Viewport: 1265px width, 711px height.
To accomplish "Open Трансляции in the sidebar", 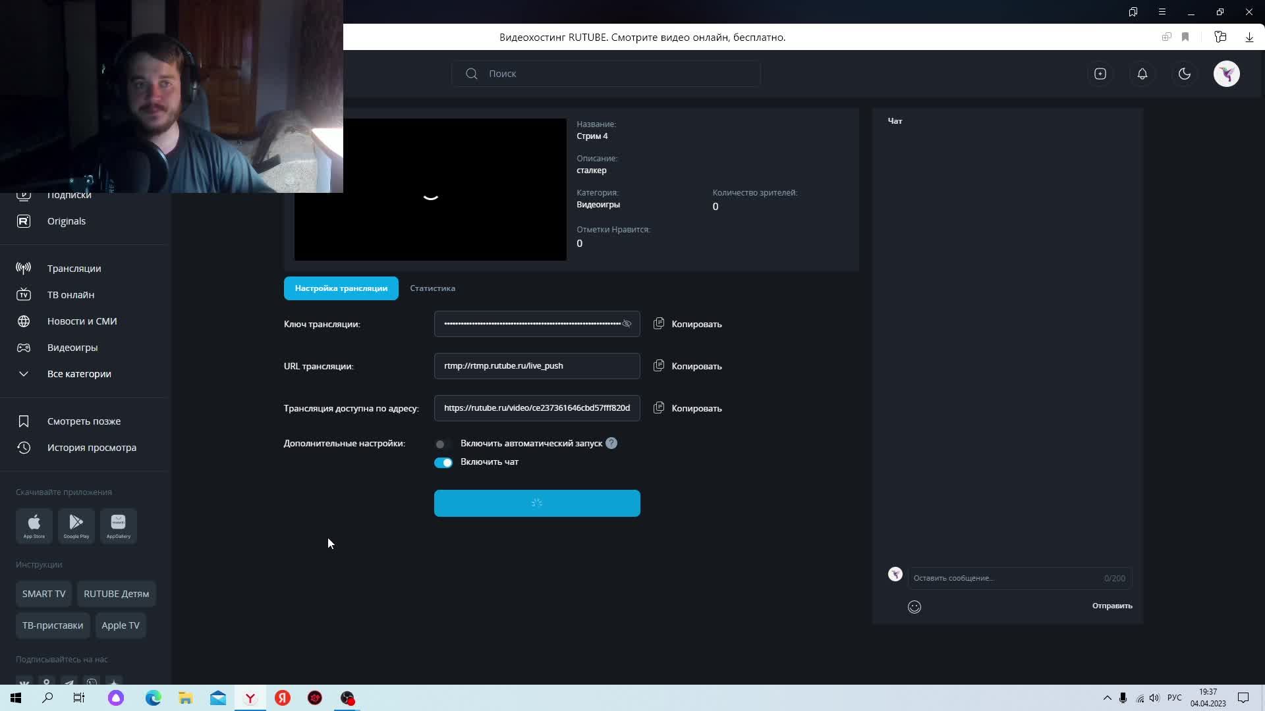I will 74,269.
